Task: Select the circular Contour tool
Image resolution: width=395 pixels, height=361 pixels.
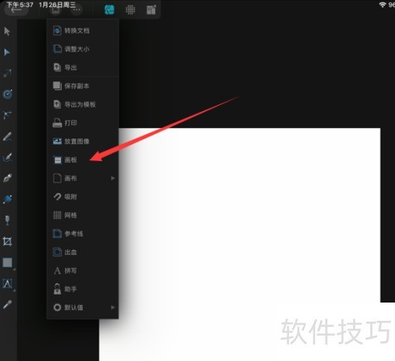Action: (x=7, y=94)
